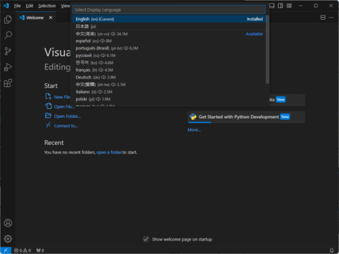This screenshot has height=254, width=339.
Task: Maximize the VS Code window
Action: pos(316,5)
